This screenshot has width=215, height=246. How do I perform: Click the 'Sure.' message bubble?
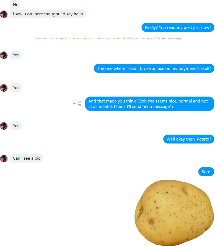206,172
